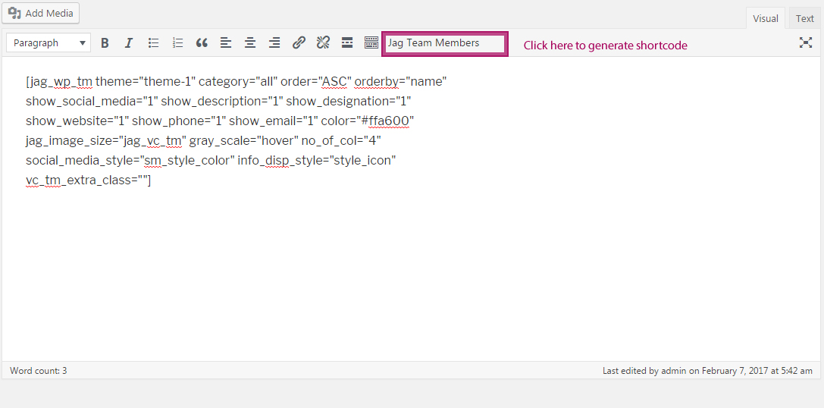The image size is (824, 408).
Task: Insert a numbered list
Action: [x=177, y=43]
